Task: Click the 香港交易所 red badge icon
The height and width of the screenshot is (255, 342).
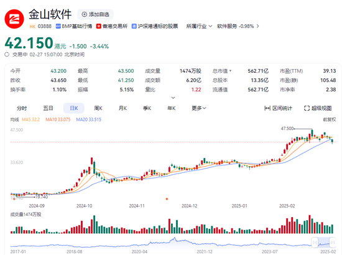Action: [x=99, y=26]
